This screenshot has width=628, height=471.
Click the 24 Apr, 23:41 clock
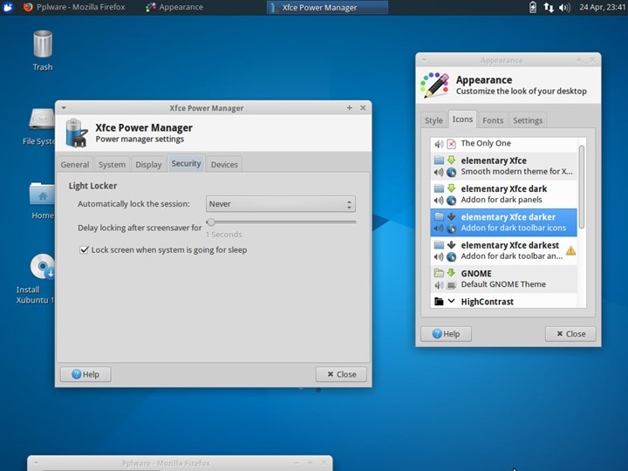tap(603, 7)
